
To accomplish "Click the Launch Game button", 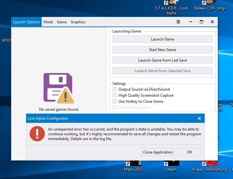I will [162, 39].
